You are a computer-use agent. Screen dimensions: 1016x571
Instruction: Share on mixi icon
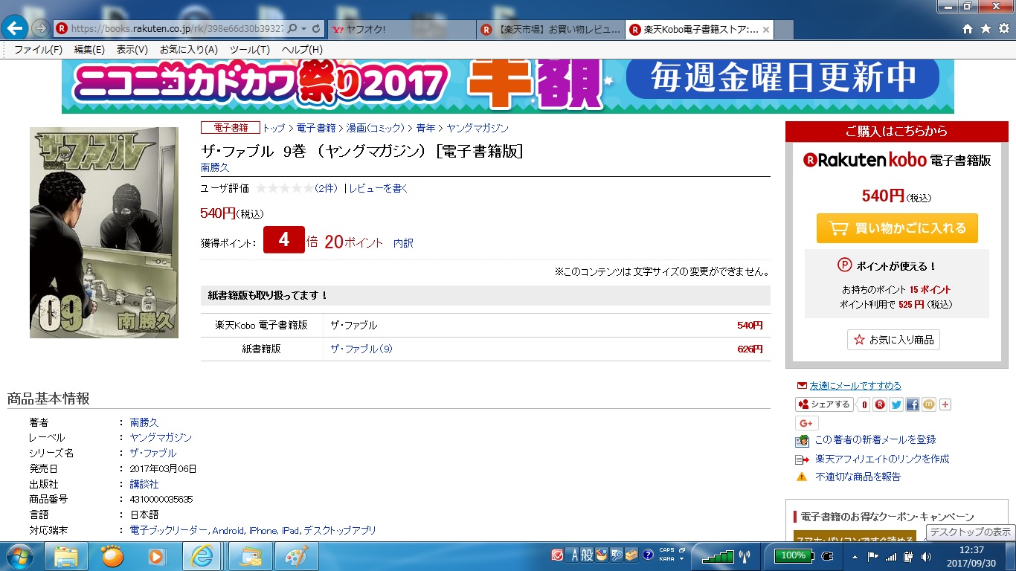pos(929,404)
